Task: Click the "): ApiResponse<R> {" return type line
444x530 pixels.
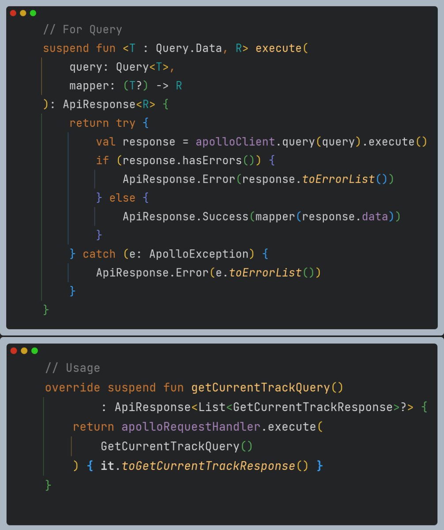Action: click(105, 105)
